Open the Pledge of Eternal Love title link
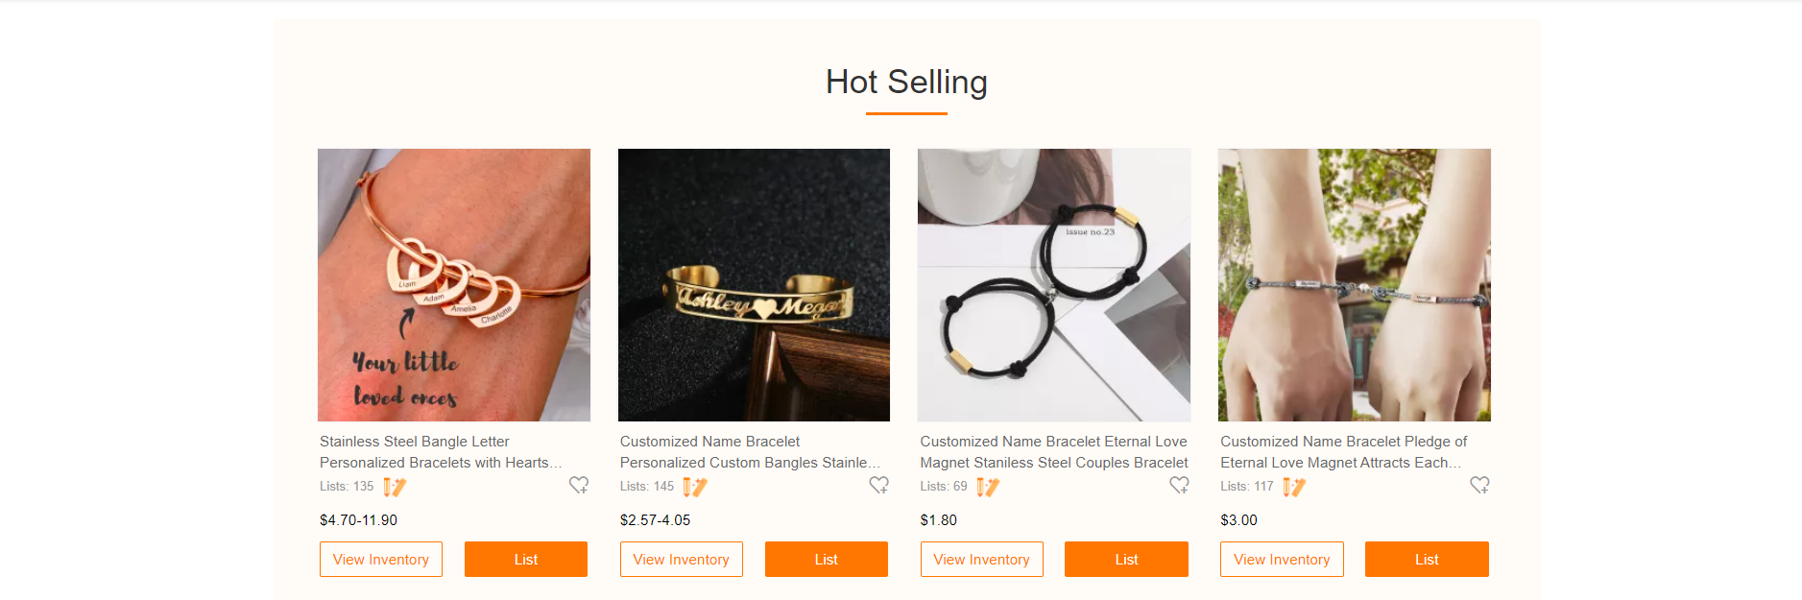Viewport: 1802px width, 600px height. (1343, 452)
